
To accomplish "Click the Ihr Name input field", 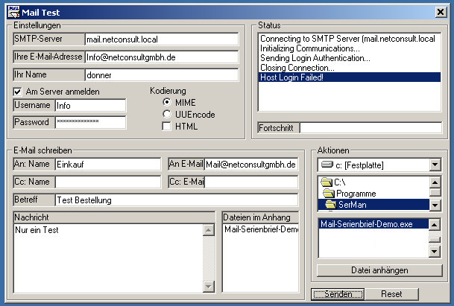I will coord(162,75).
